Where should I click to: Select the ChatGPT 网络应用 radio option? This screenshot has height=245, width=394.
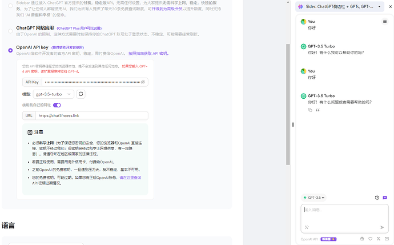coord(10,31)
